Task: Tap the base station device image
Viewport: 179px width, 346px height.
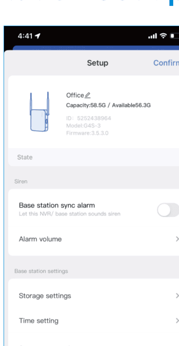Action: click(40, 112)
